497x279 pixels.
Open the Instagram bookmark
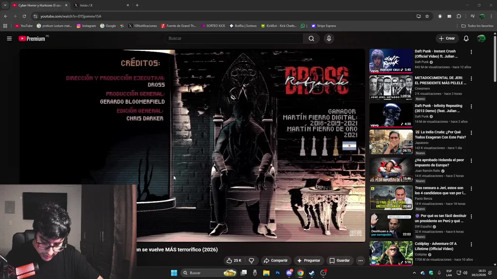(86, 26)
